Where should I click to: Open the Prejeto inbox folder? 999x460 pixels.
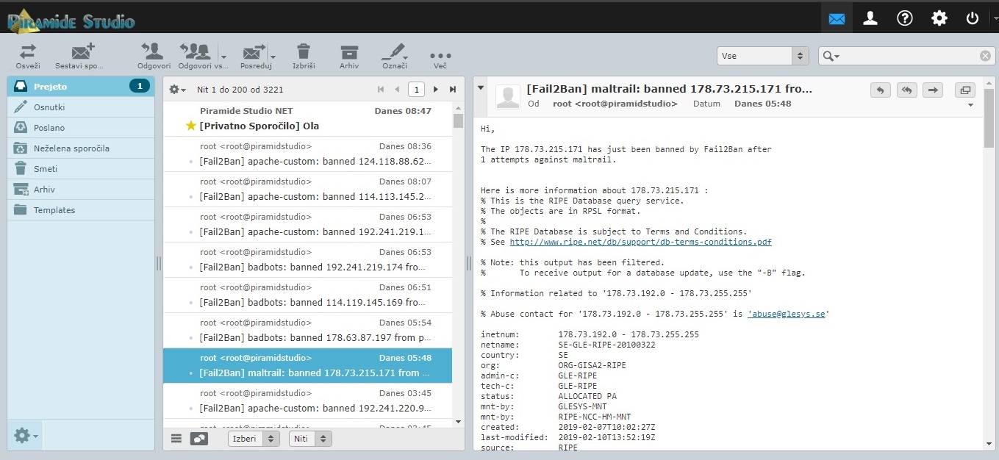point(81,87)
